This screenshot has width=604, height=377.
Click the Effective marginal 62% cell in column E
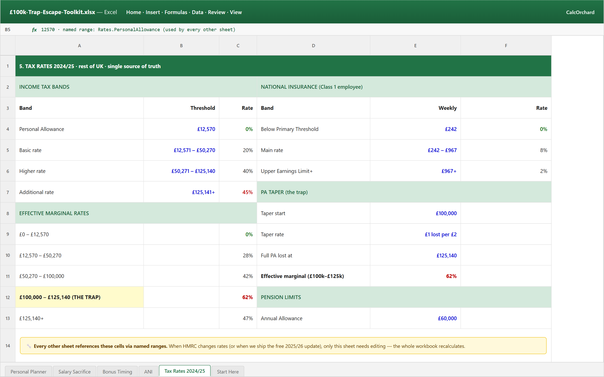click(x=415, y=276)
